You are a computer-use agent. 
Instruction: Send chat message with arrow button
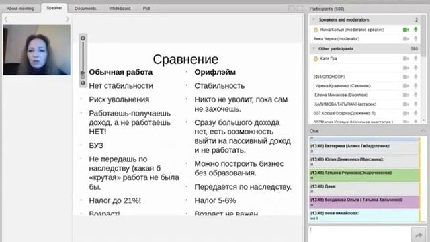pyautogui.click(x=419, y=235)
